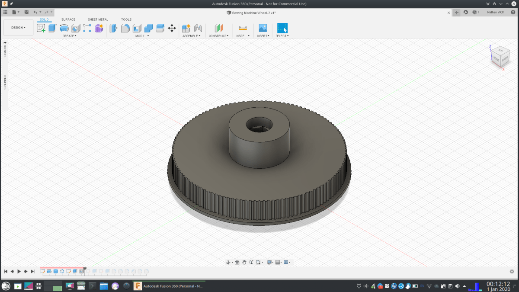Select the Measure inspect tool

(243, 28)
